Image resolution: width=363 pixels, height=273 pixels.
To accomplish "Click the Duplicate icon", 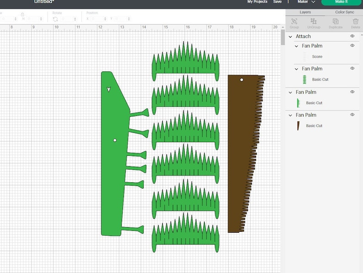I will 336,22.
